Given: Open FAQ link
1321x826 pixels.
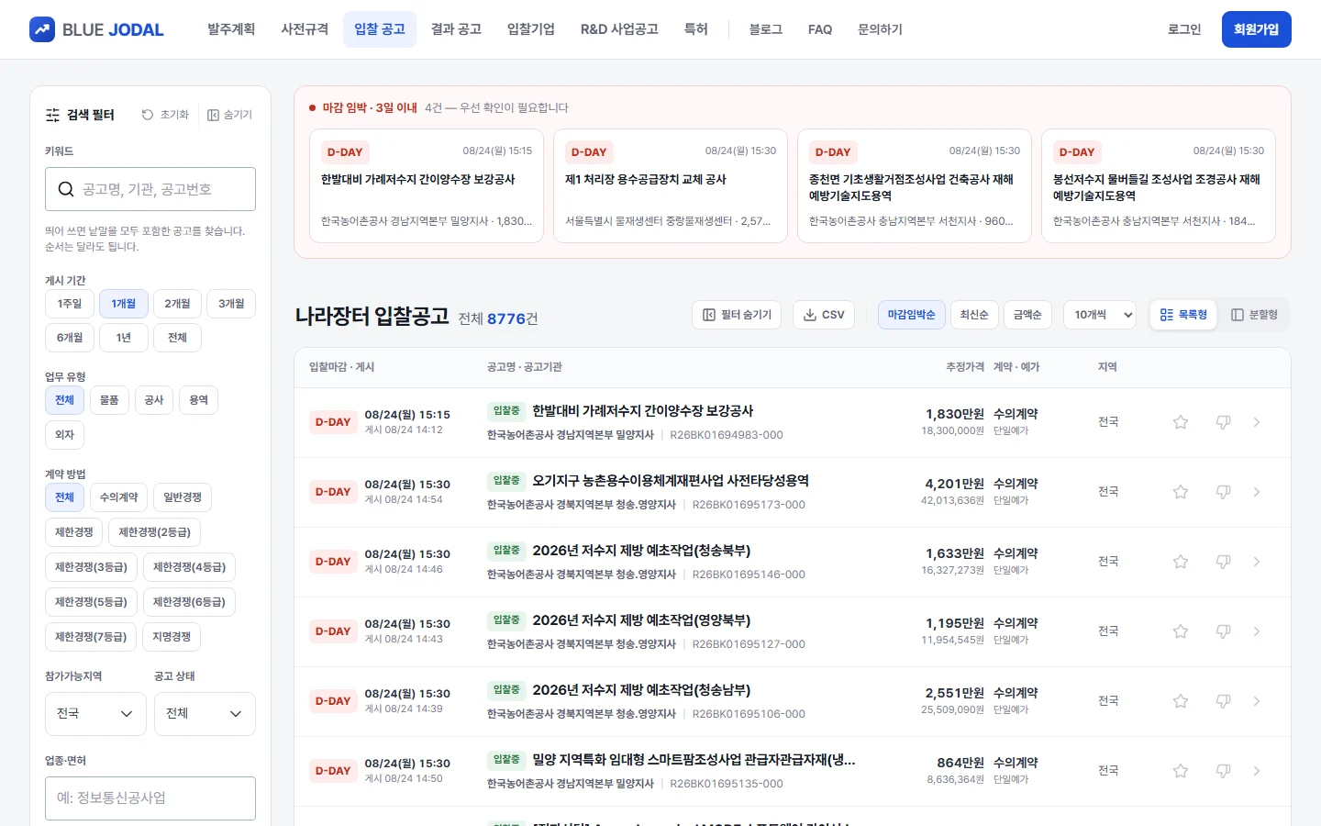Looking at the screenshot, I should point(820,29).
